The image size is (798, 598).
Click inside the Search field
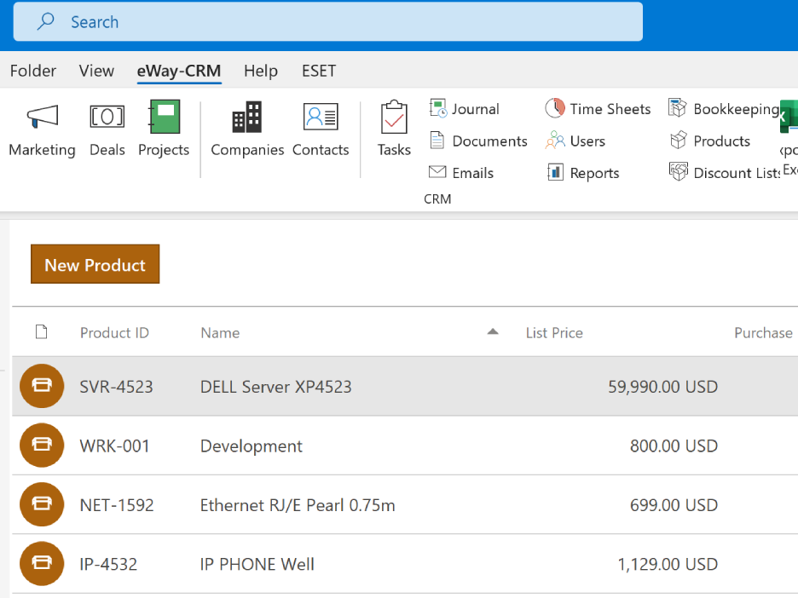327,21
